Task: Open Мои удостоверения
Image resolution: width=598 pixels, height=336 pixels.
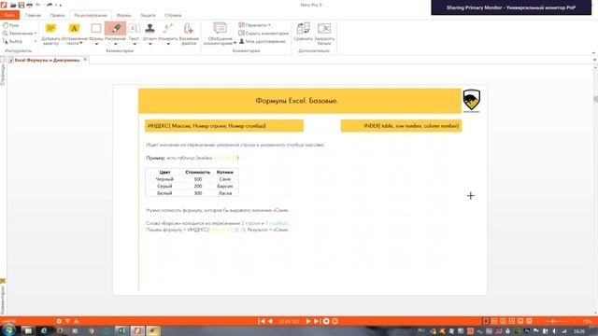Action: coord(262,41)
